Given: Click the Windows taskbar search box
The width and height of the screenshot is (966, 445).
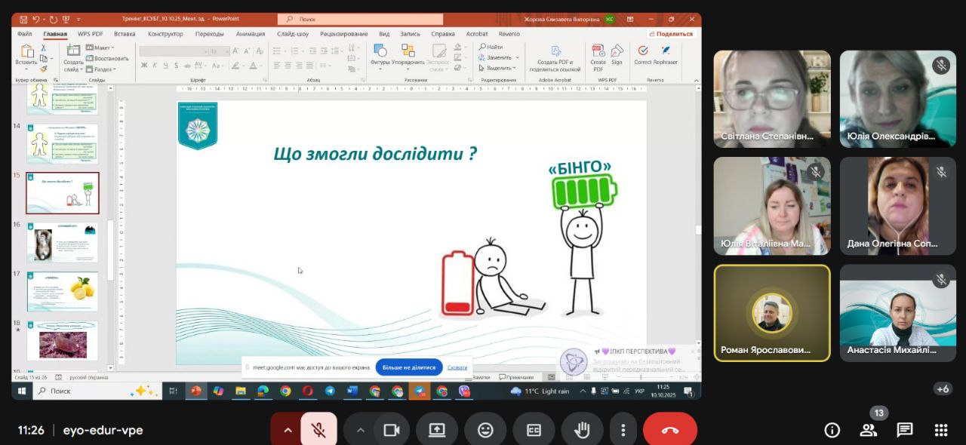Looking at the screenshot, I should pyautogui.click(x=83, y=391).
